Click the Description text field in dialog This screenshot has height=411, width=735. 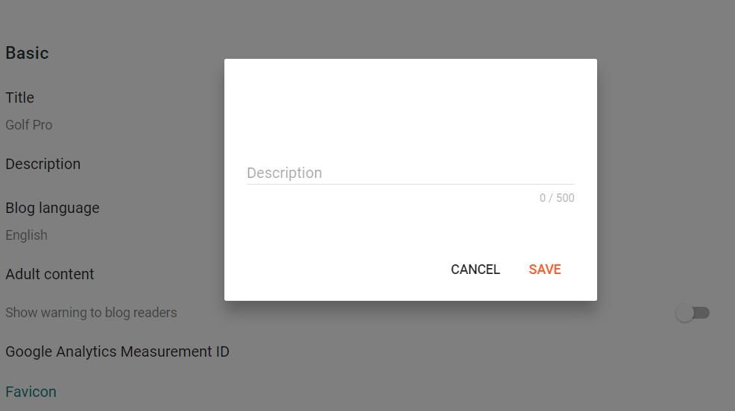point(410,173)
